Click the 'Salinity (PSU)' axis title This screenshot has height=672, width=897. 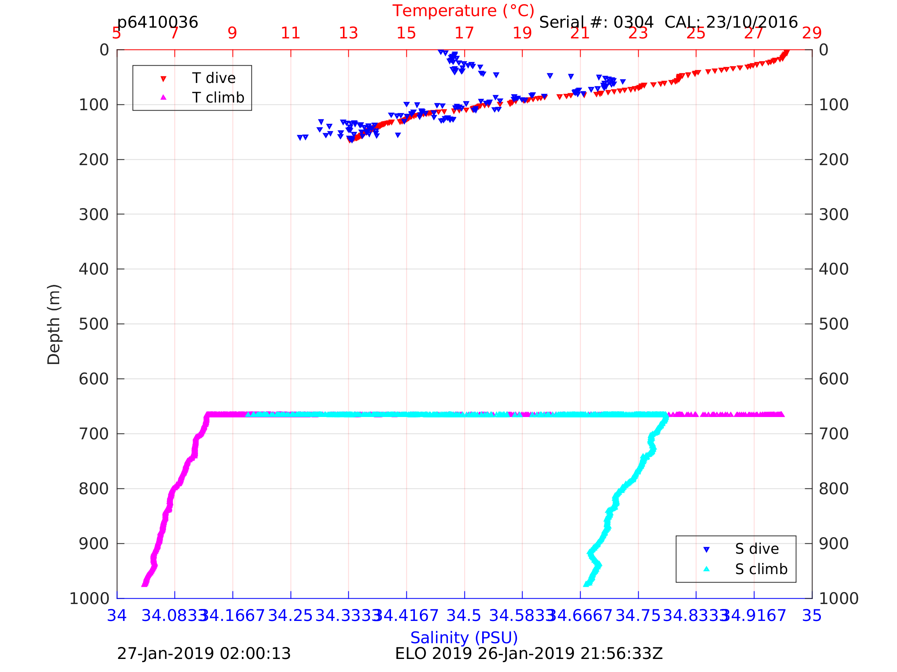coord(464,637)
